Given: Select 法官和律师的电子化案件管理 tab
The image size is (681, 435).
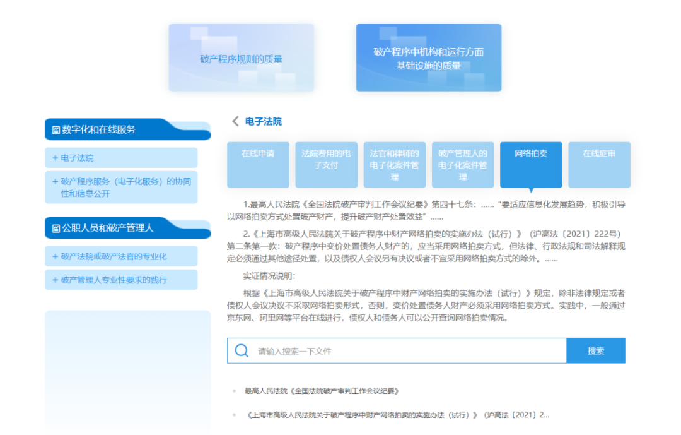Looking at the screenshot, I should pyautogui.click(x=394, y=165).
